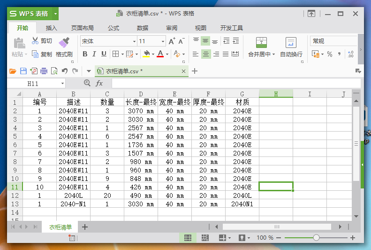Click the Cut (剪切) scissors icon

(x=35, y=41)
